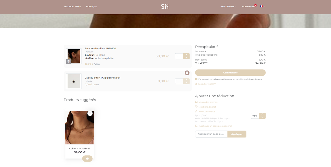Click the promo code input field
This screenshot has width=331, height=167.
tap(211, 134)
